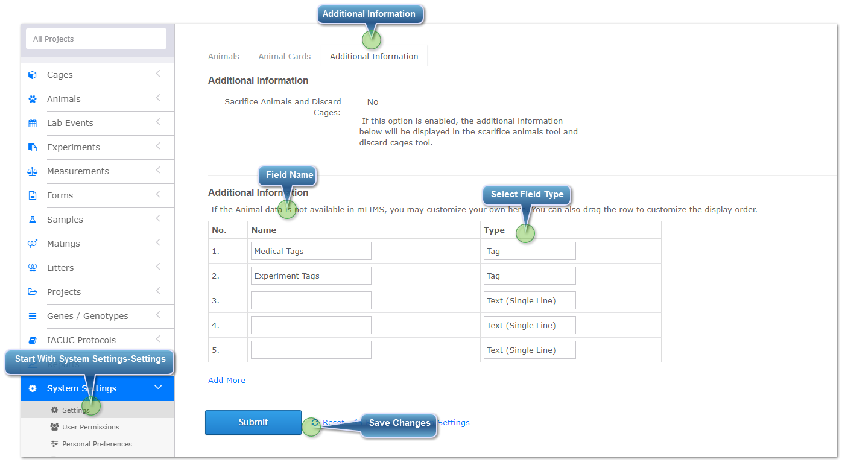Expand the Samples chevron
This screenshot has height=462, width=842.
click(158, 218)
